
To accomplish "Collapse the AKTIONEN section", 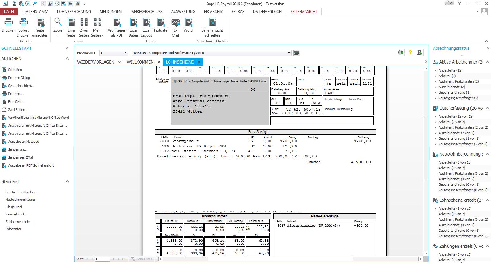I will pyautogui.click(x=67, y=59).
